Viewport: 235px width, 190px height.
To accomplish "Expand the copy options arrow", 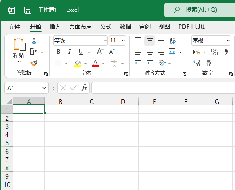I will (42, 52).
